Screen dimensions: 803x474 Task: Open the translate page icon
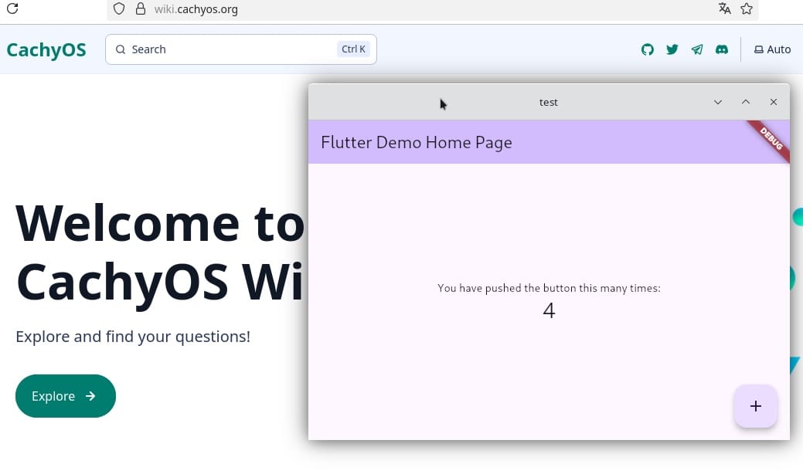(x=724, y=8)
